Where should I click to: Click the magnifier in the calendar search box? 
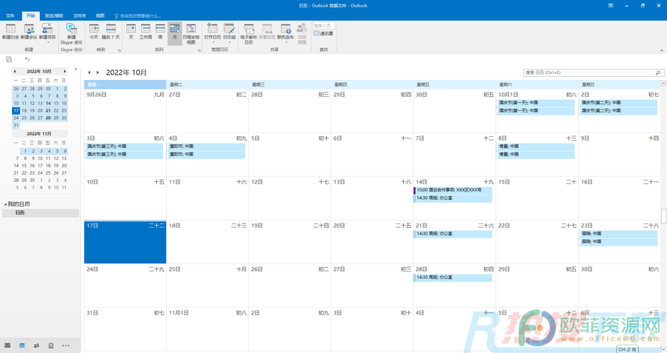click(x=657, y=73)
